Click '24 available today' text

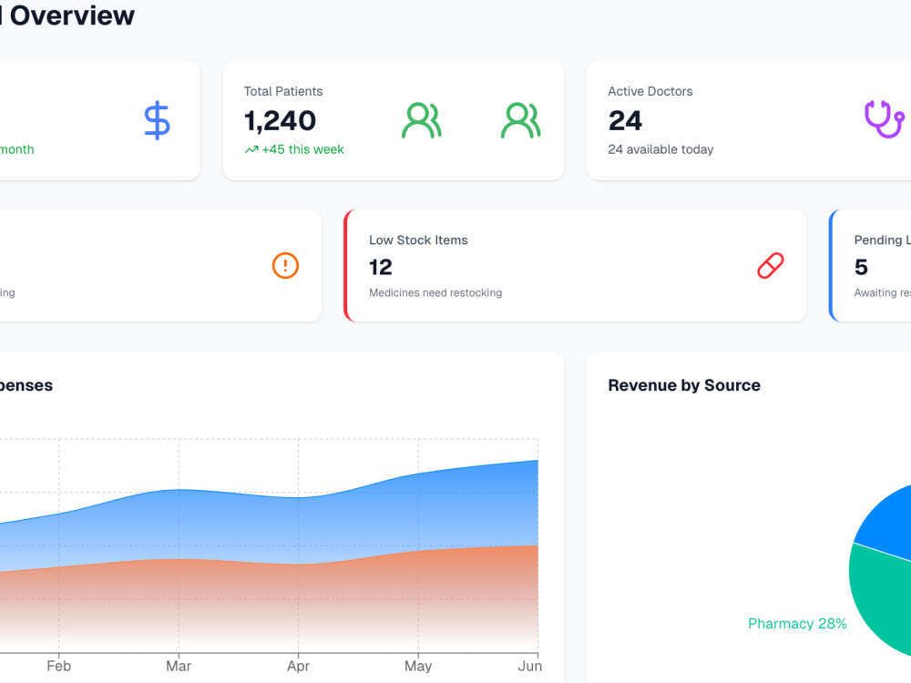(x=660, y=149)
